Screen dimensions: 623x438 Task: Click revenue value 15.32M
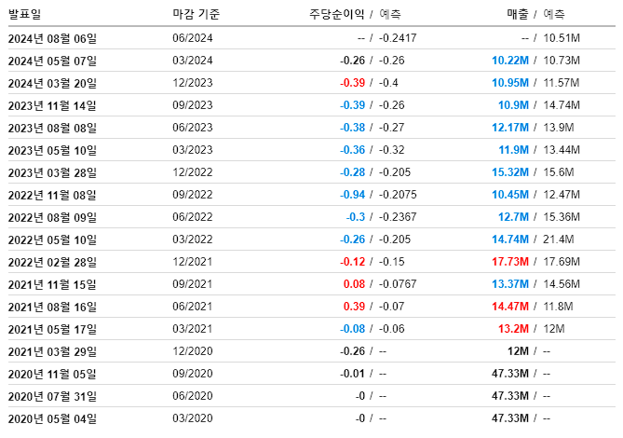coord(510,172)
